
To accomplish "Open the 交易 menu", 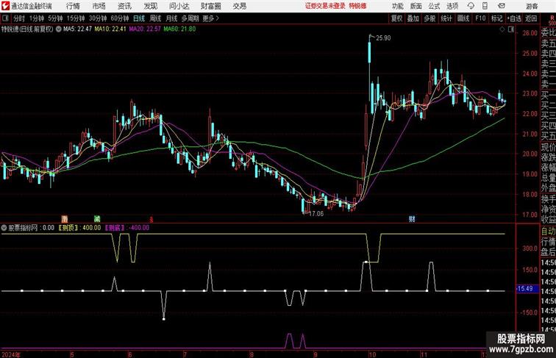I will [x=240, y=6].
